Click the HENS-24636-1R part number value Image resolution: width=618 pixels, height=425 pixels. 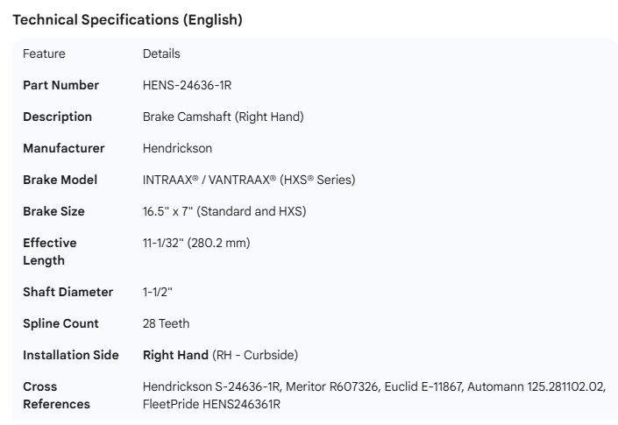pos(187,85)
